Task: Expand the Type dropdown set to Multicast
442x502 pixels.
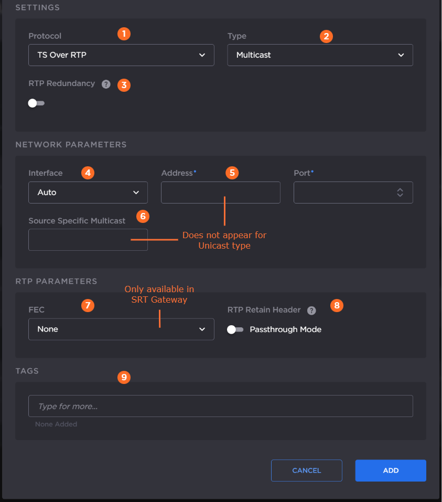Action: [320, 55]
